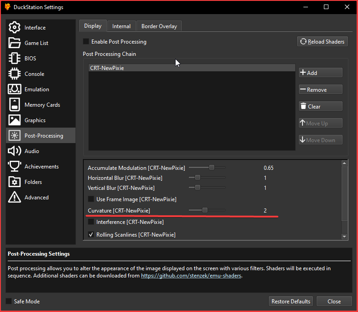This screenshot has height=312, width=358.
Task: Remove the selected shader
Action: [x=321, y=89]
